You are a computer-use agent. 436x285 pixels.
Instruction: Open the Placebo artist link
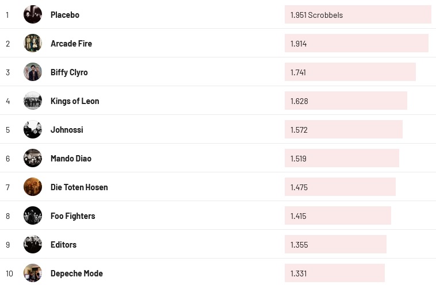[65, 15]
